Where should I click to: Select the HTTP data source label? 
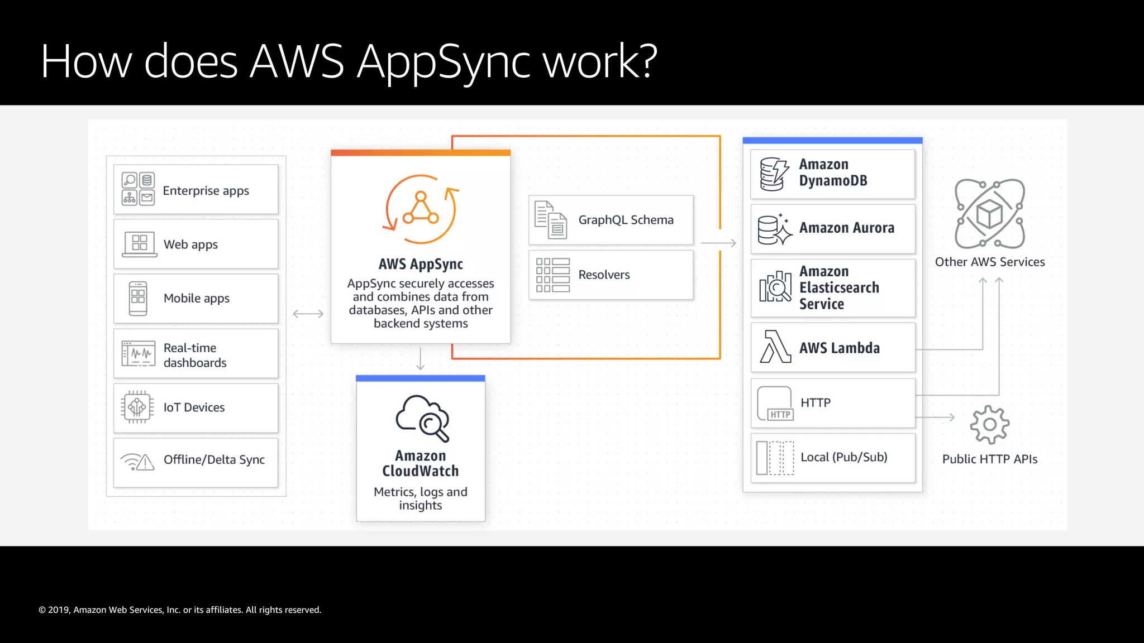pyautogui.click(x=816, y=402)
